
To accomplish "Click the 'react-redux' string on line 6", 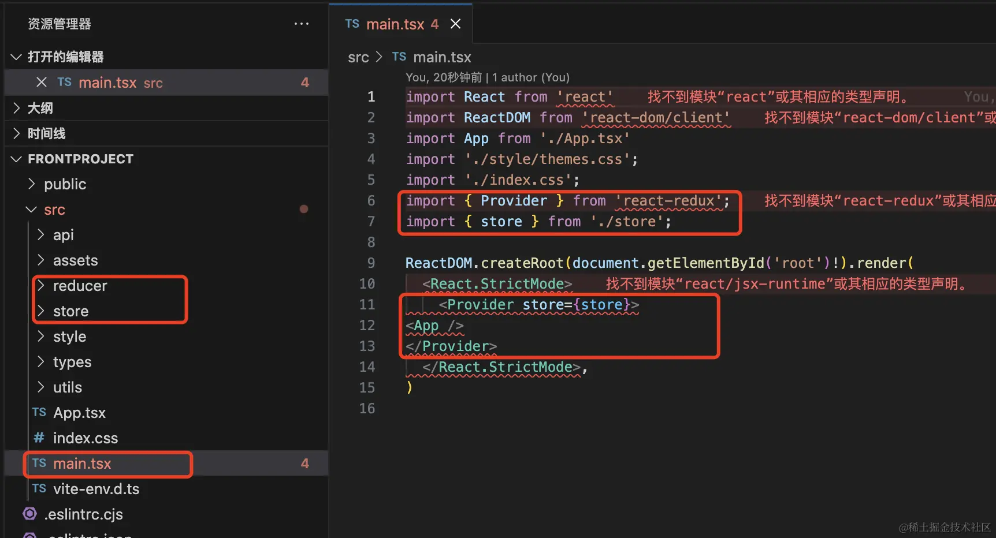I will point(668,201).
